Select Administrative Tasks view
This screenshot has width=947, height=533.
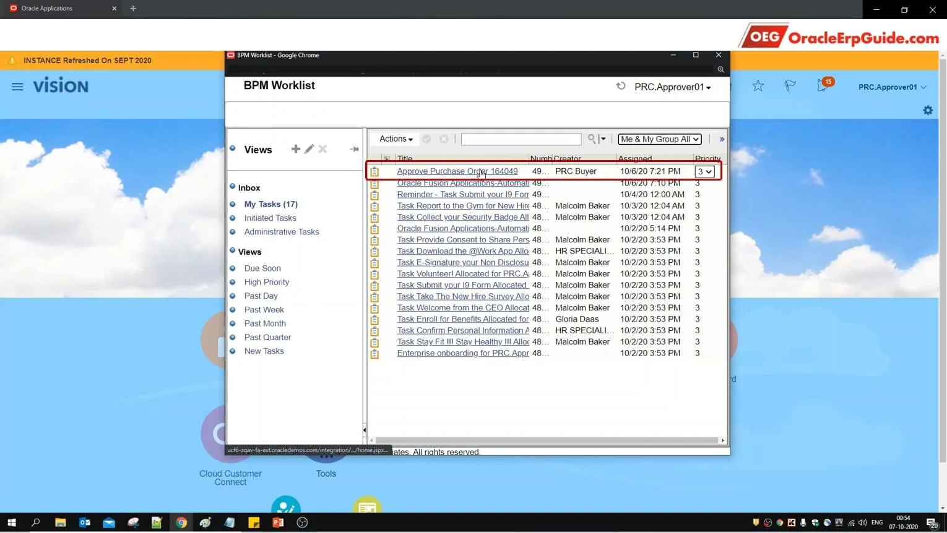[282, 232]
